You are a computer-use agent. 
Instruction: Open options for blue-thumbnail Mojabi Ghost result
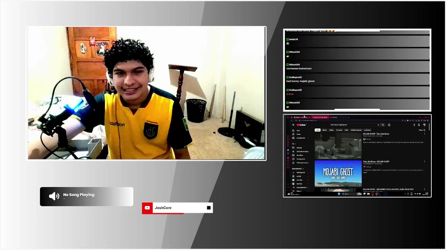point(424,161)
